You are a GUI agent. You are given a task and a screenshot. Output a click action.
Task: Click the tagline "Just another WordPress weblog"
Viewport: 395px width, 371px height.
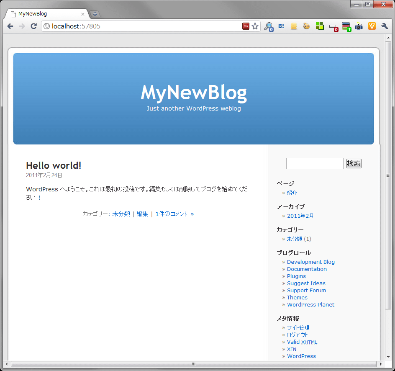click(194, 108)
